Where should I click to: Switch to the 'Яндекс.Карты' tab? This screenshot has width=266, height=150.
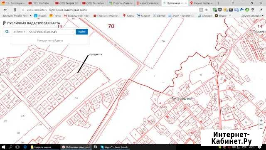click(201, 3)
